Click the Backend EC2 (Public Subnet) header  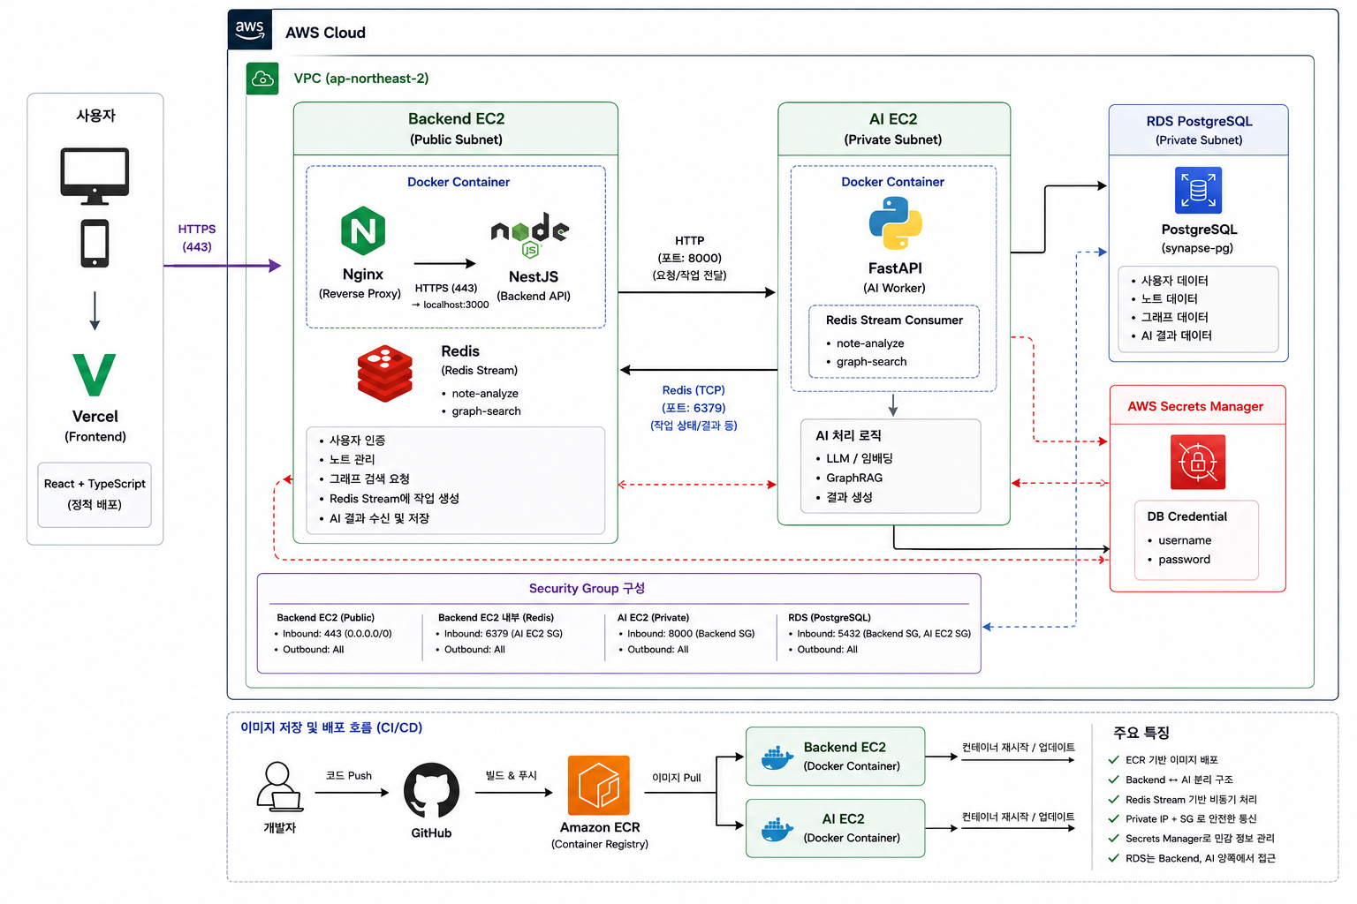click(x=456, y=128)
